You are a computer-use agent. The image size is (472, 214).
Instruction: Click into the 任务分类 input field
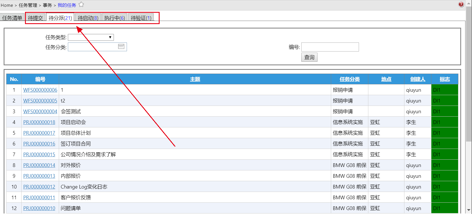tap(97, 47)
